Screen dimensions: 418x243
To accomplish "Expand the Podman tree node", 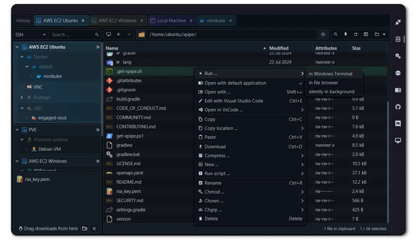I will [22, 97].
